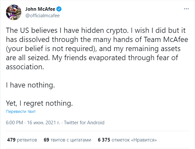
Task: Click the words 'Team McAfee' in tweet
Action: pyautogui.click(x=166, y=39)
